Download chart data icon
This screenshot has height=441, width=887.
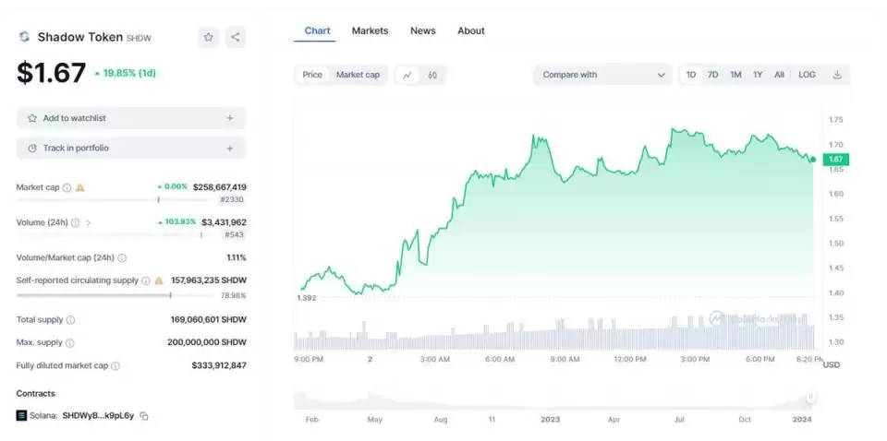[x=837, y=75]
